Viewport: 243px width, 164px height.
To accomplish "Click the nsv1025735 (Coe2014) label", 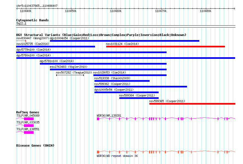I will 33,44.
